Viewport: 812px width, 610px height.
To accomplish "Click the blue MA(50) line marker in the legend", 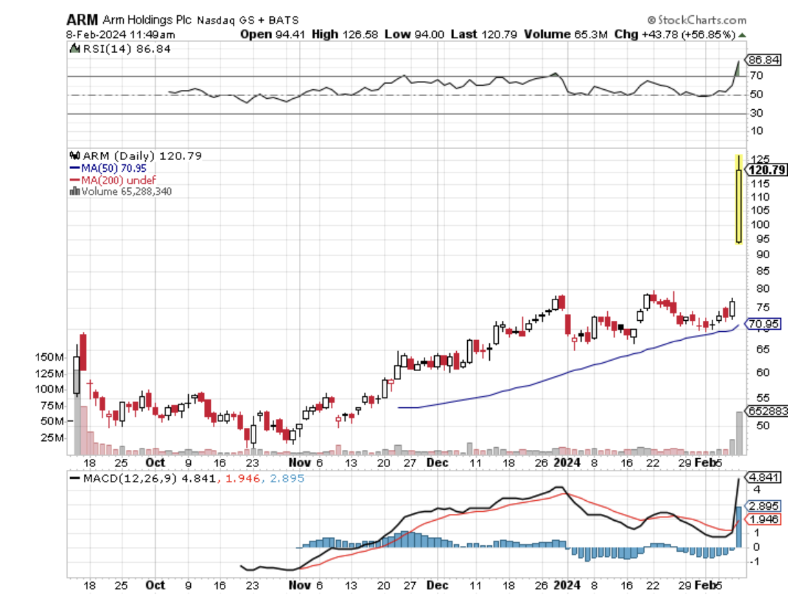I will click(75, 168).
